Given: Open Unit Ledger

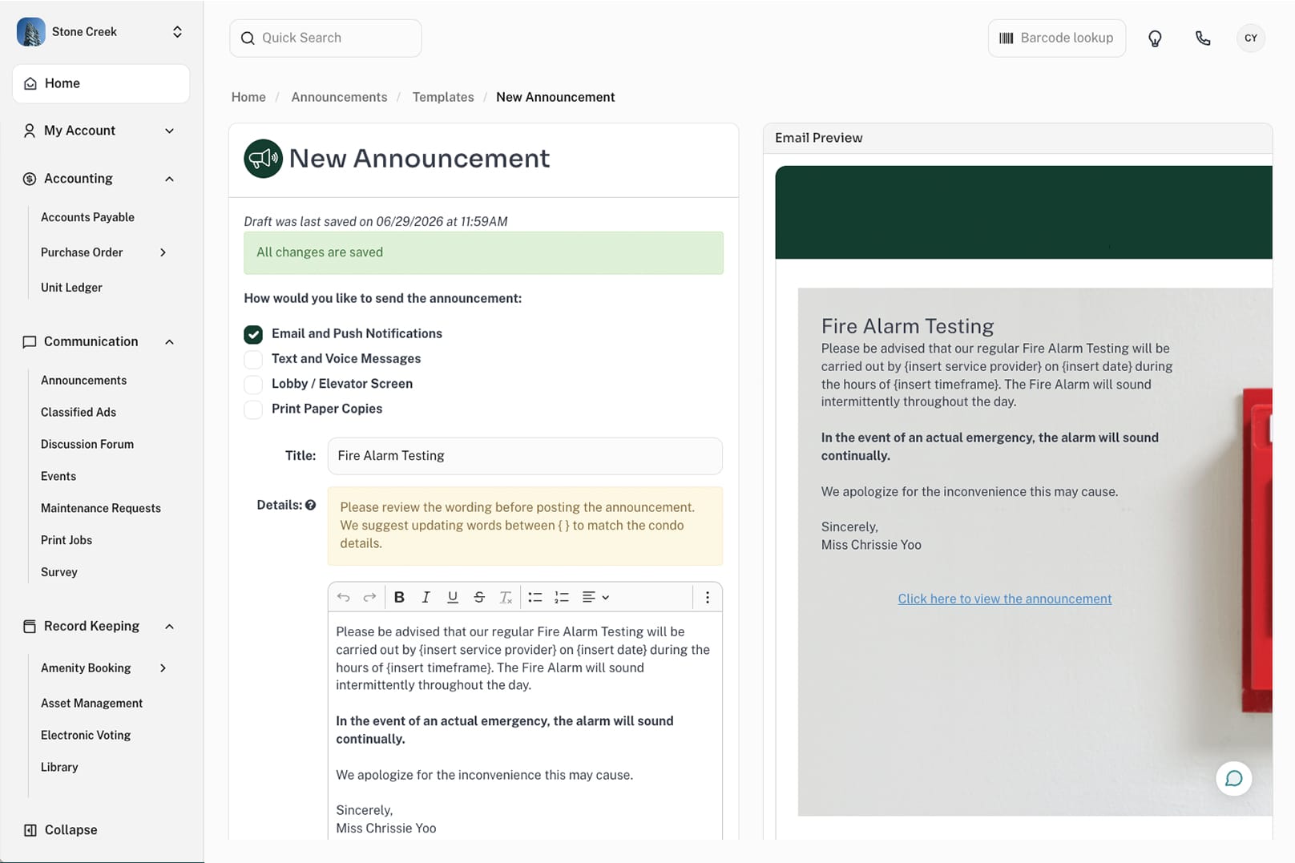Looking at the screenshot, I should coord(71,288).
